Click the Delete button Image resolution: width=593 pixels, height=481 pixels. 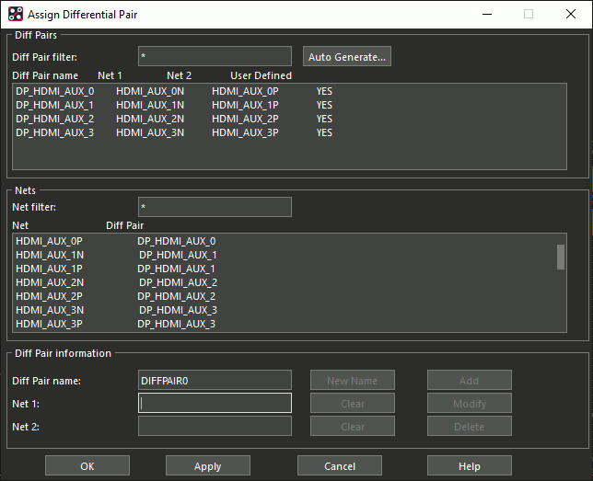pos(470,426)
